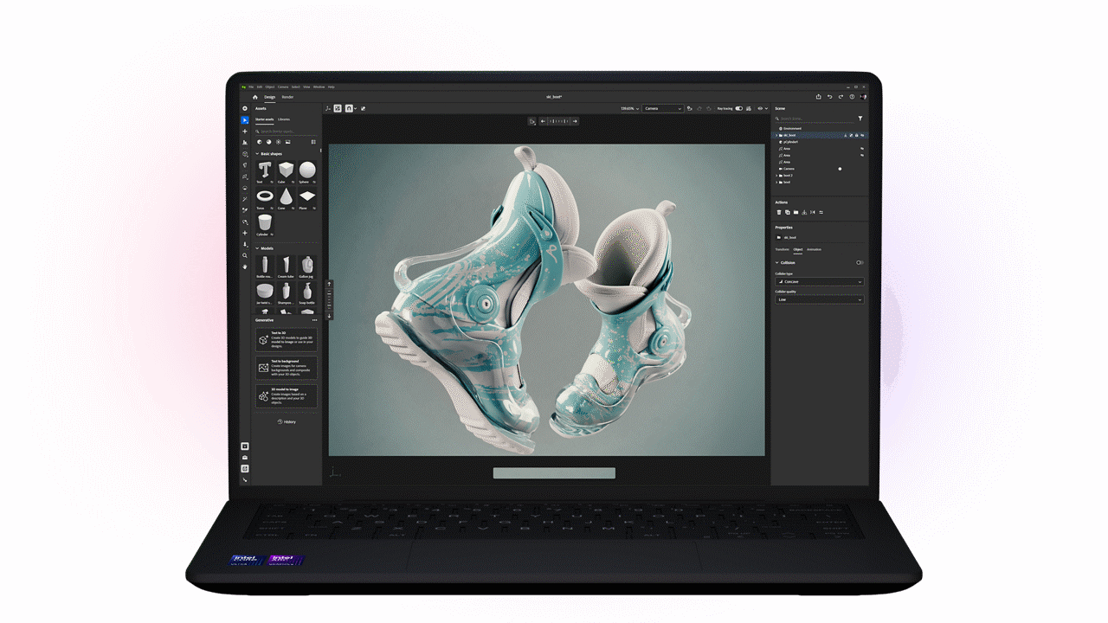Expand the boot 2 scene group

(x=776, y=176)
